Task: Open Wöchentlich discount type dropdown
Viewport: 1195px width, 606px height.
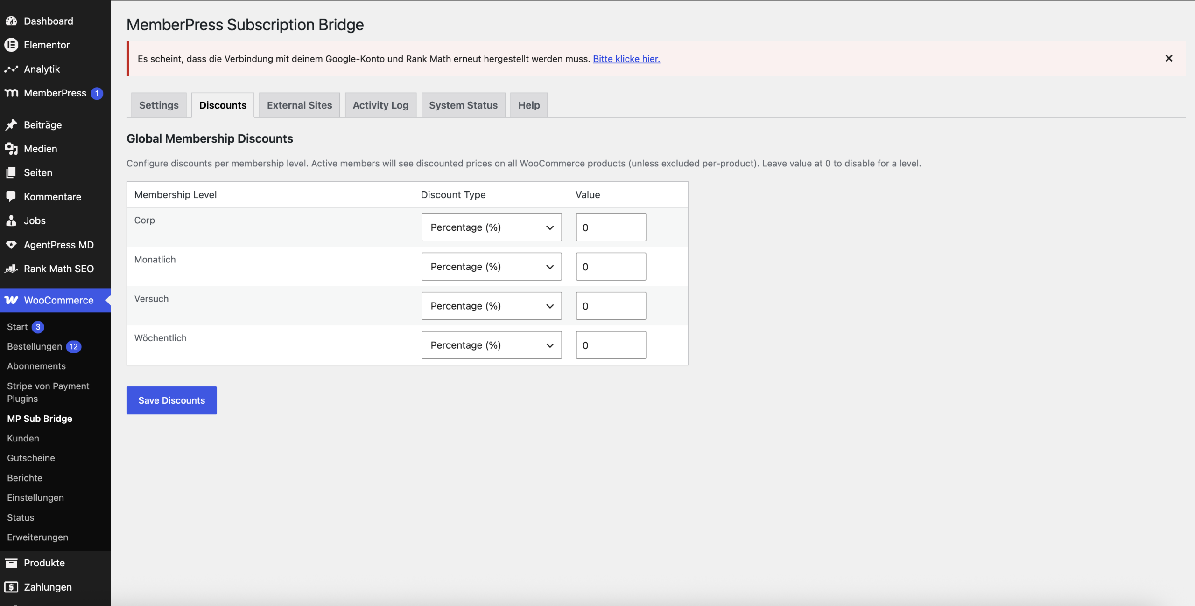Action: 491,345
